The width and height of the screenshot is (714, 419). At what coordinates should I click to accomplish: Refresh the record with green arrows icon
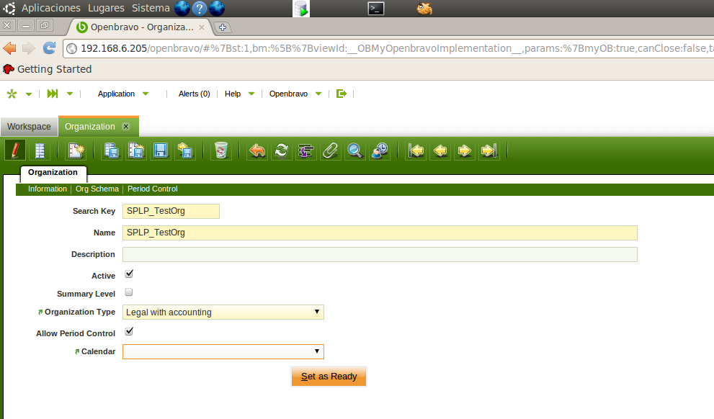[282, 150]
